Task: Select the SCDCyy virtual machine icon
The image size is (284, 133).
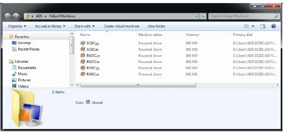Action: 83,43
